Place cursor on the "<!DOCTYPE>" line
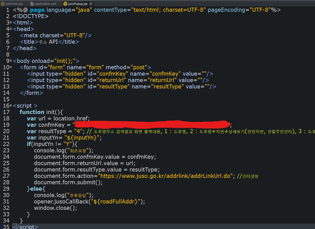Viewport: 315px width, 229px height. tap(31, 16)
